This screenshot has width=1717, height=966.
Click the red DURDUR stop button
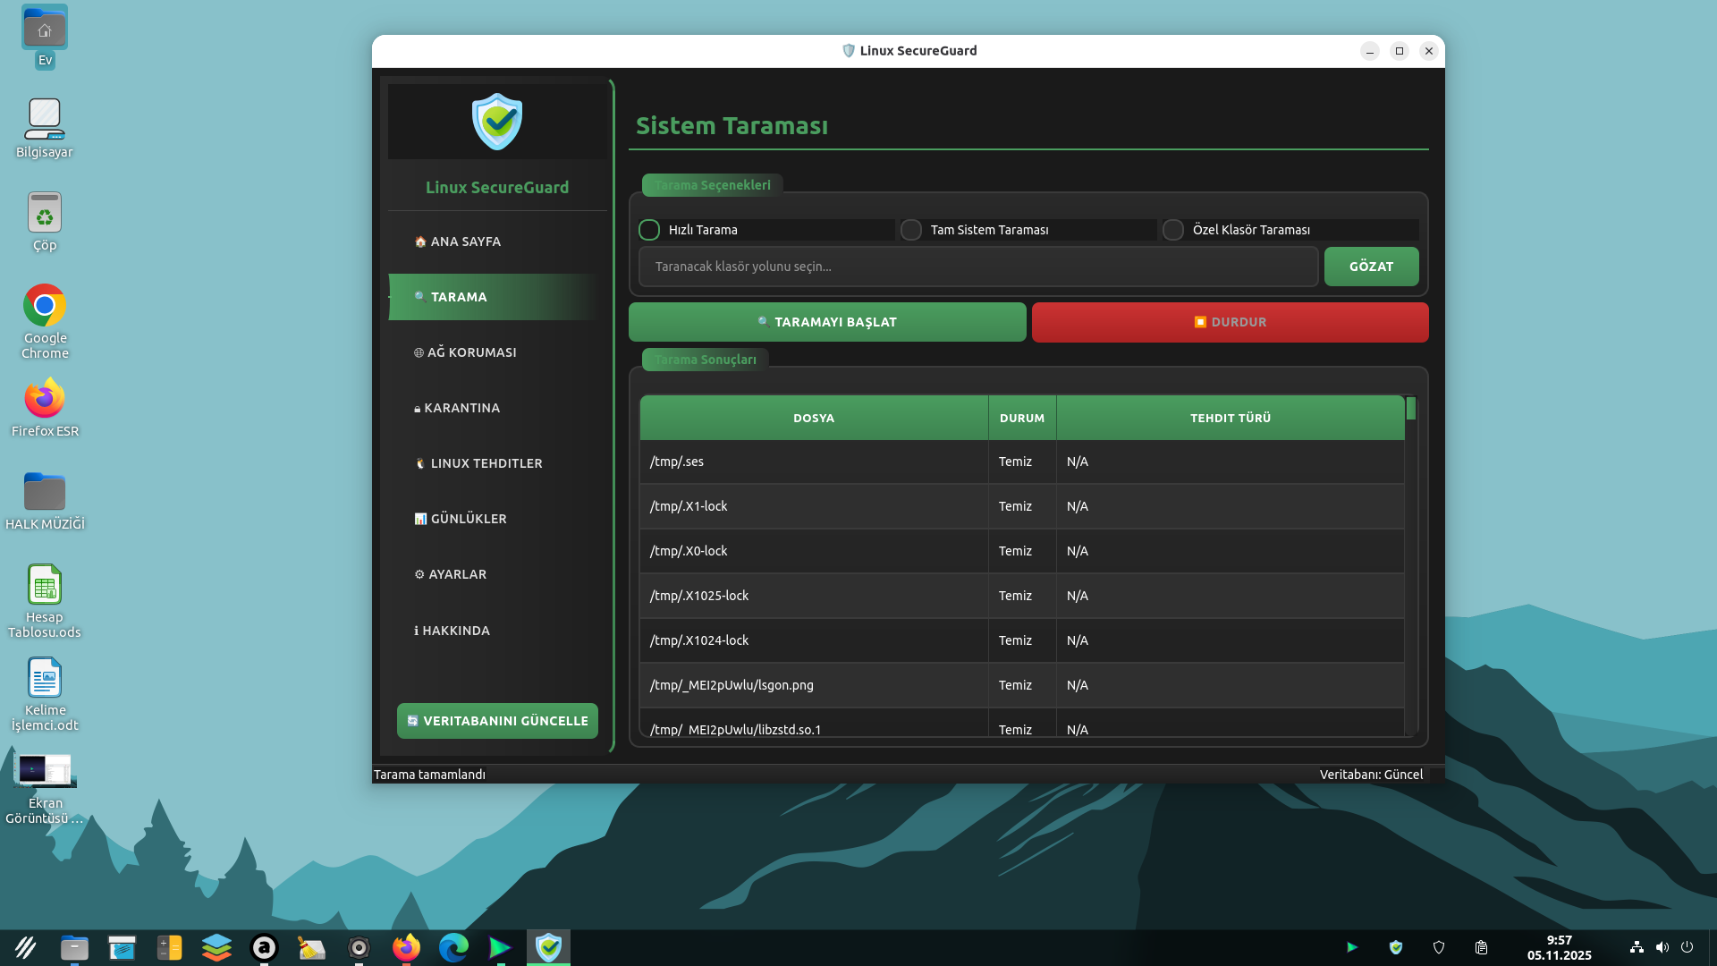click(x=1230, y=322)
